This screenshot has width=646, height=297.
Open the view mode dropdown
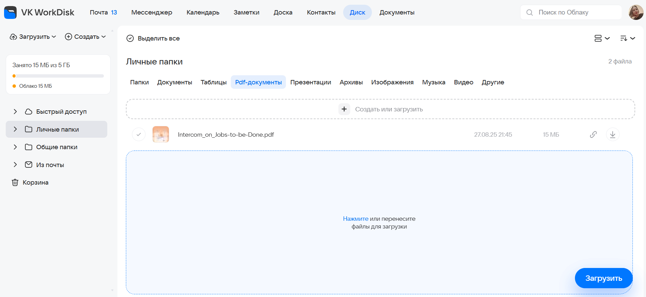click(602, 38)
